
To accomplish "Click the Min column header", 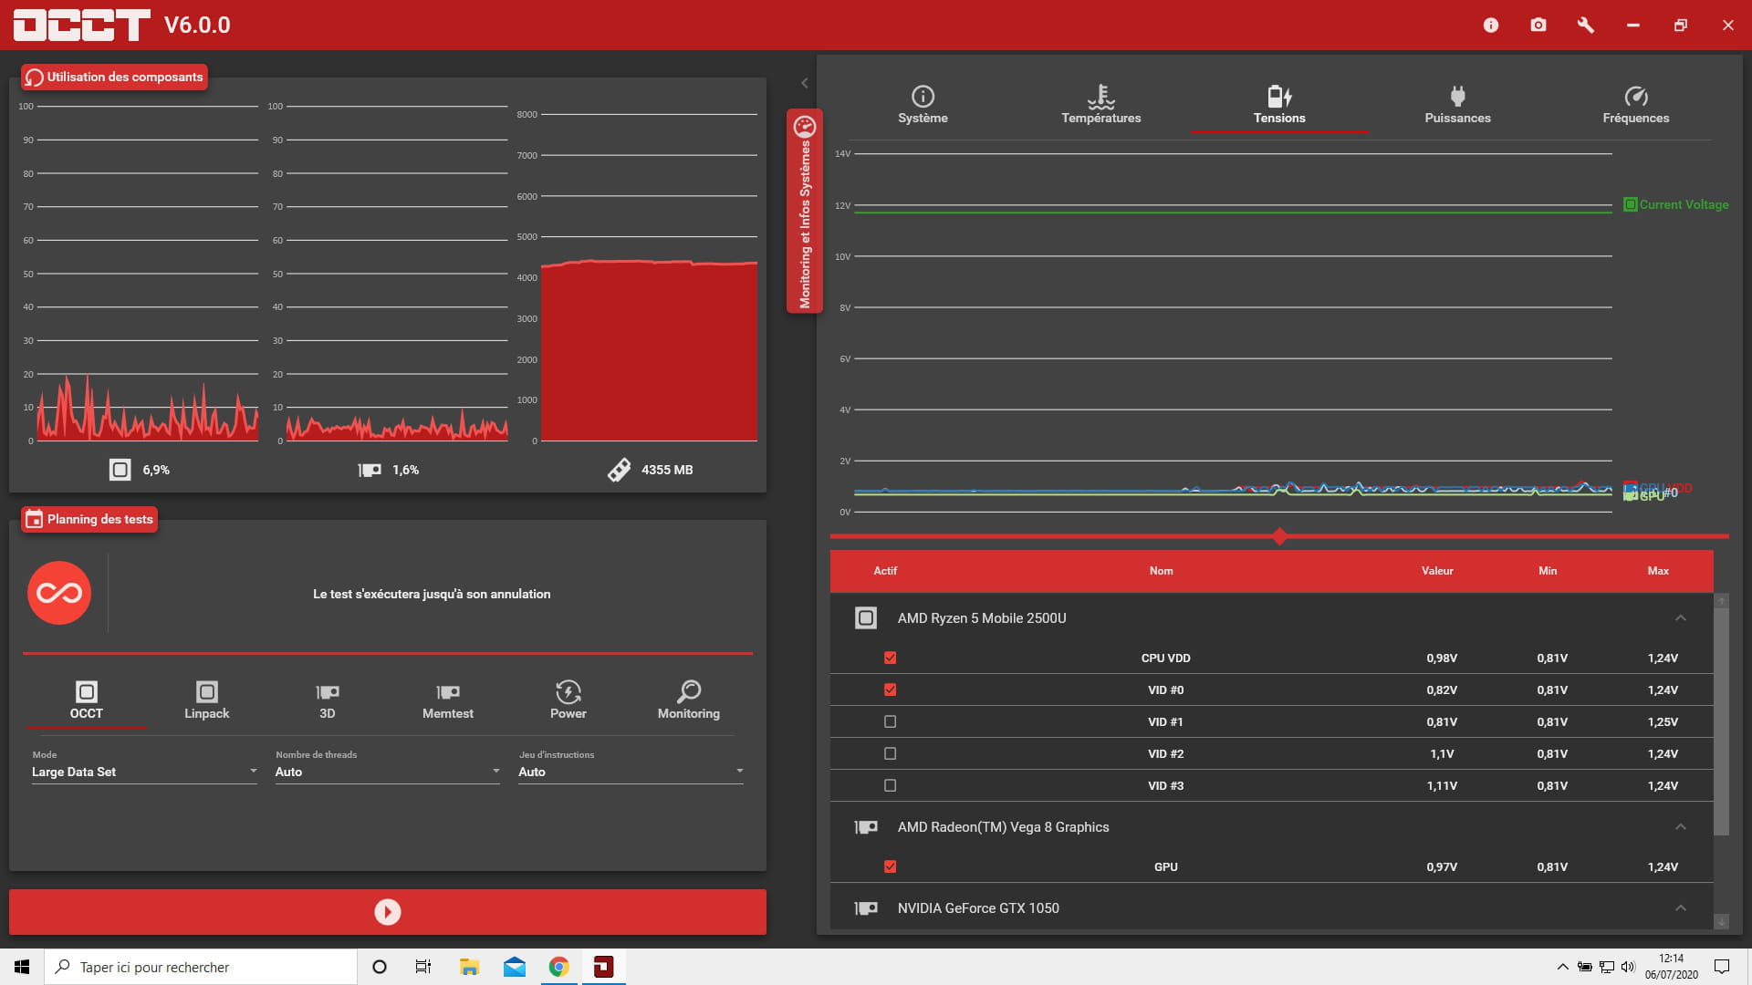I will 1548,571.
